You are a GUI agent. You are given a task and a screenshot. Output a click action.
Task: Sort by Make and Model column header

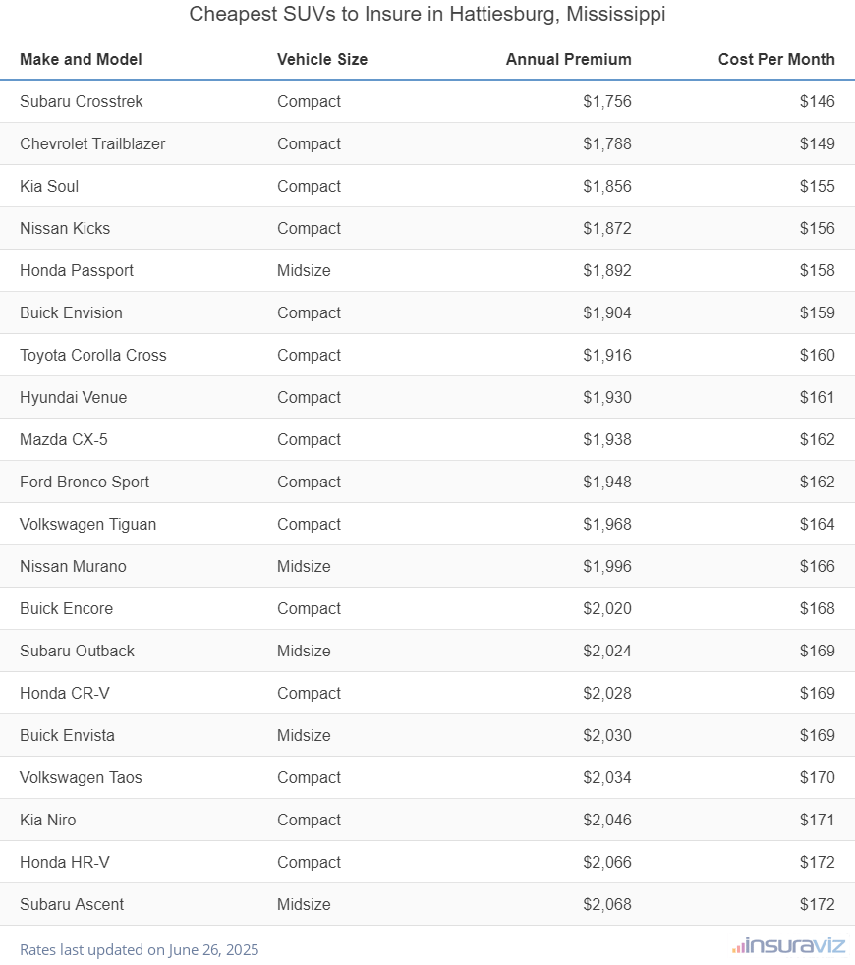tap(81, 59)
